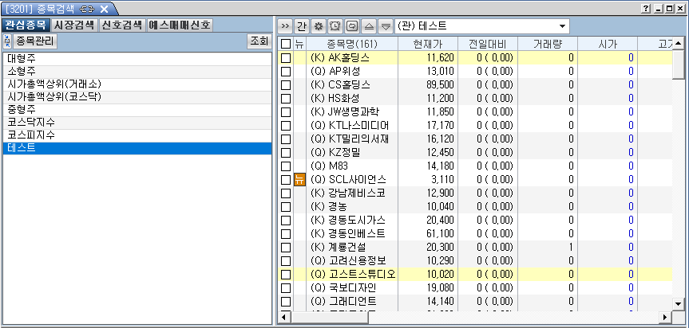Open the 신호검색 tab

[122, 25]
